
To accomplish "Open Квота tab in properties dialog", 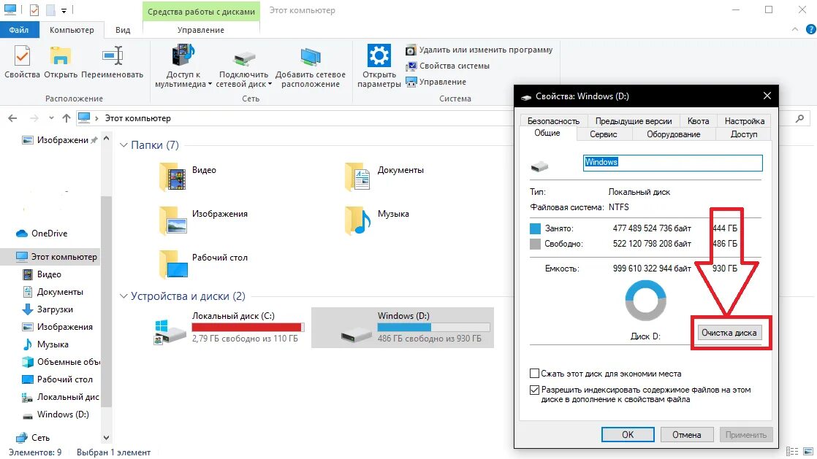I will click(x=698, y=120).
